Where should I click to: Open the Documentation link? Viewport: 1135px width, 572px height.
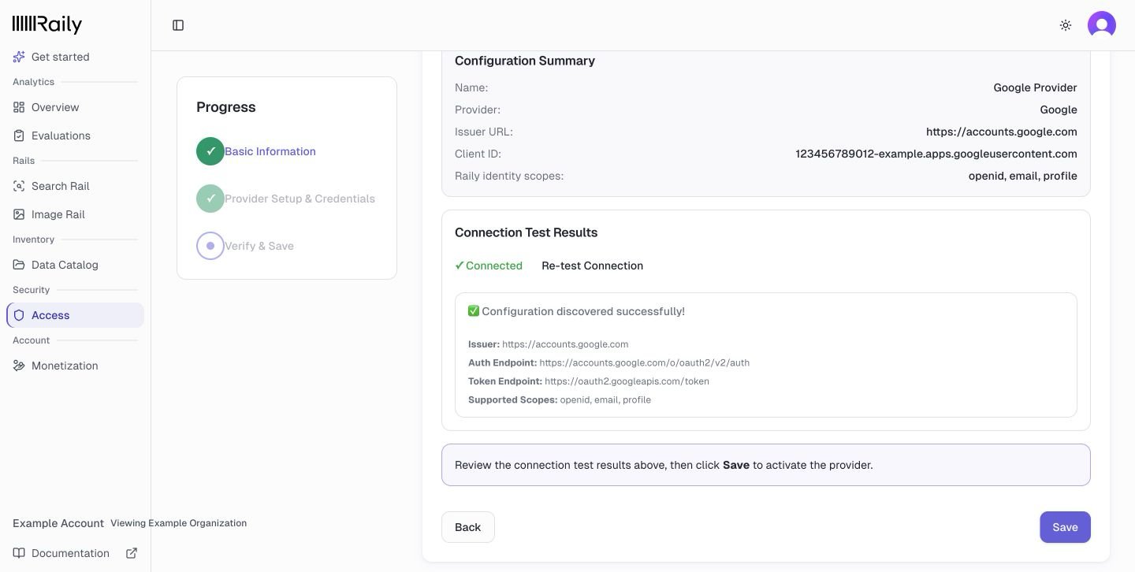75,553
